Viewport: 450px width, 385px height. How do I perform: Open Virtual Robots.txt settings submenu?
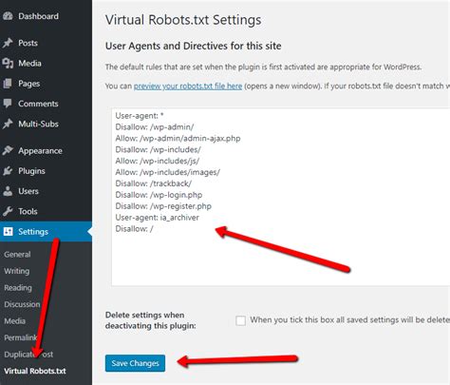click(x=35, y=371)
